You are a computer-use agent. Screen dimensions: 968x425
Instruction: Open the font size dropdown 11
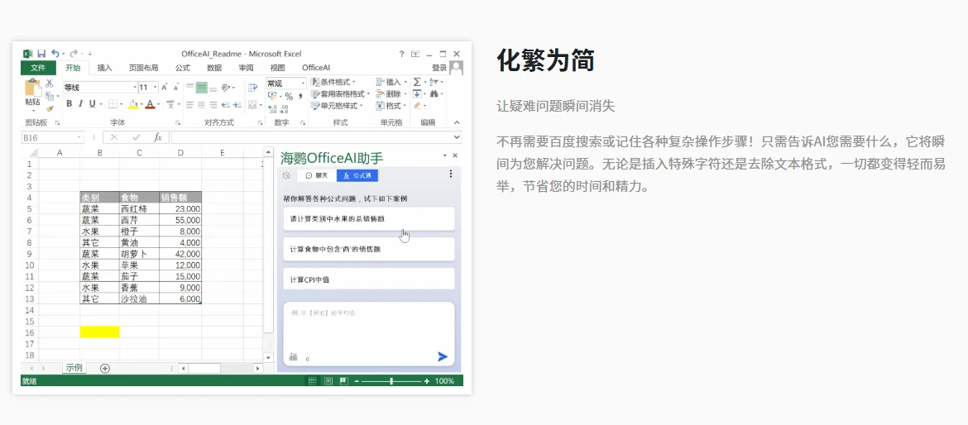(x=156, y=88)
